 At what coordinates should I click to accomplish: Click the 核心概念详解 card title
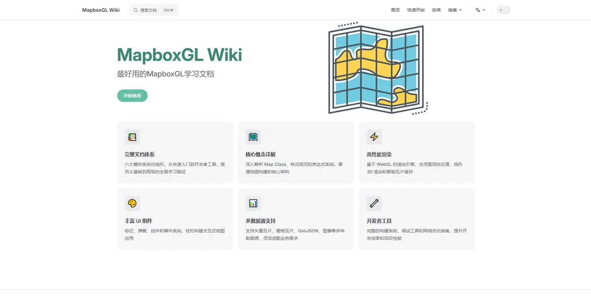pyautogui.click(x=261, y=154)
